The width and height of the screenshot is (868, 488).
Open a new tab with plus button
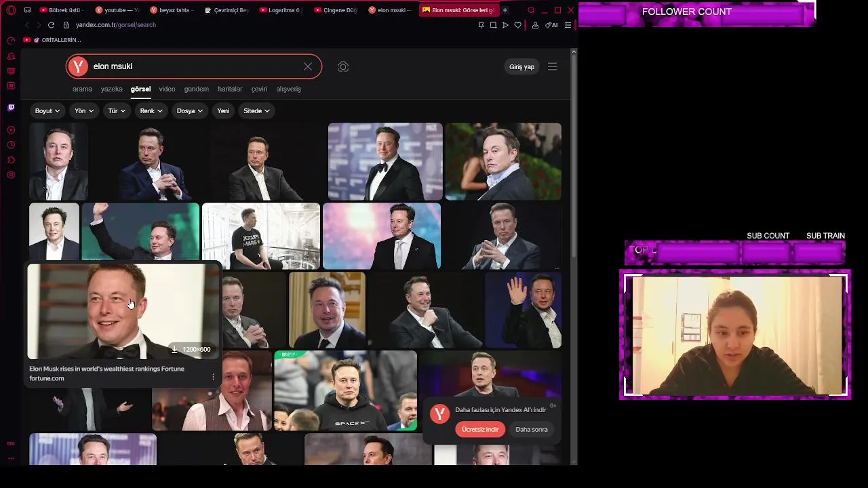(x=505, y=10)
